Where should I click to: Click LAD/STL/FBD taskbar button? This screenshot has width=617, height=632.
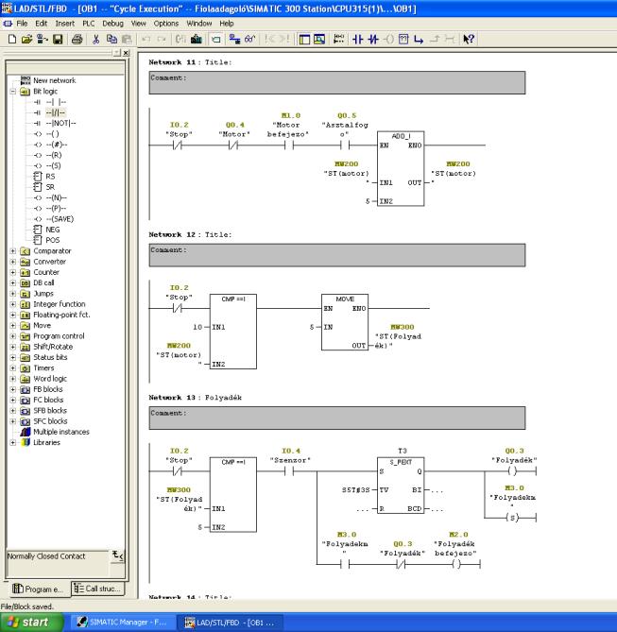[230, 623]
